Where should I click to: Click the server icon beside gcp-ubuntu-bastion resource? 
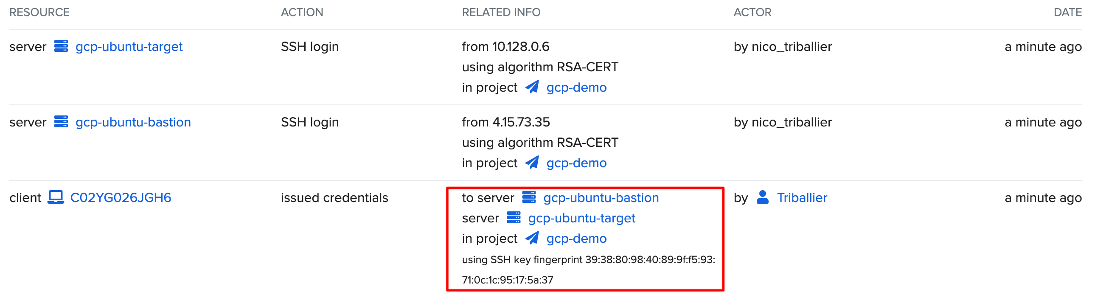point(61,122)
